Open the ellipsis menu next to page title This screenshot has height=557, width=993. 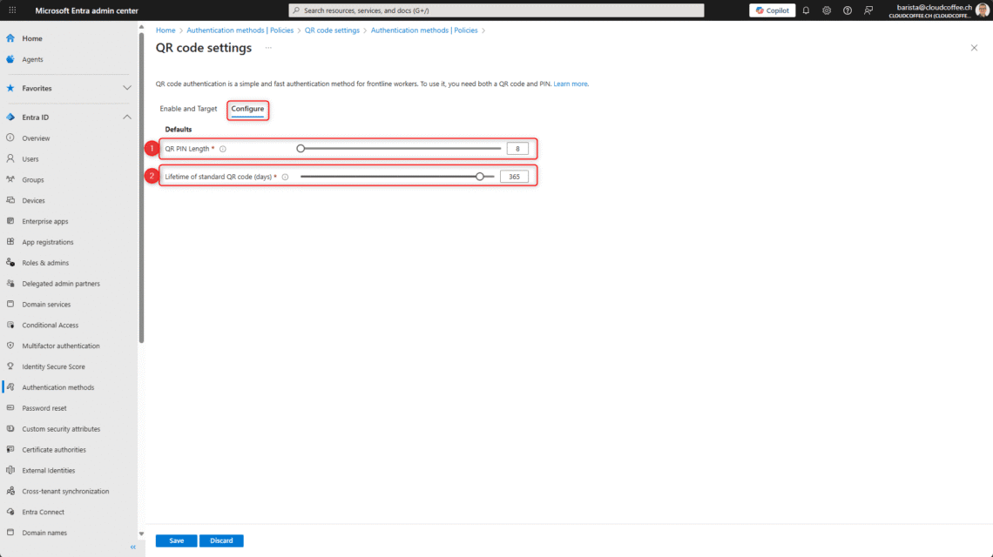click(x=268, y=48)
